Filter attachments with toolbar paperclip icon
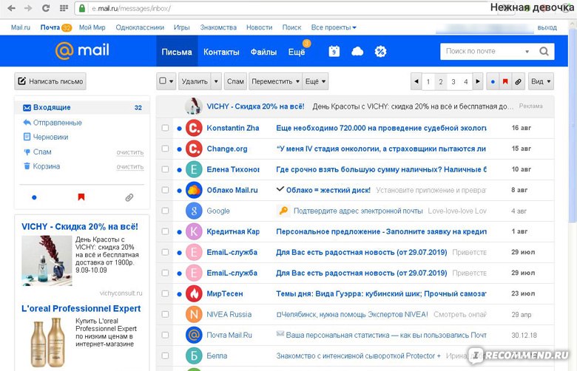The width and height of the screenshot is (577, 371). tap(518, 81)
